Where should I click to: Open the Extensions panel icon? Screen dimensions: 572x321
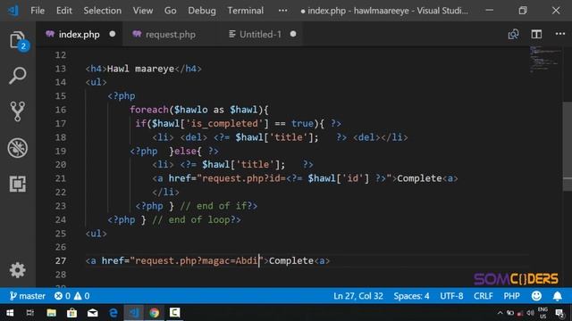coord(18,184)
